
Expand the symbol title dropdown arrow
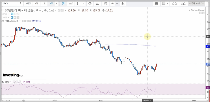[x=56, y=10]
